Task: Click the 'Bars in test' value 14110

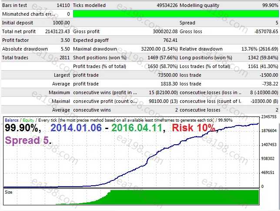Action: pos(63,5)
